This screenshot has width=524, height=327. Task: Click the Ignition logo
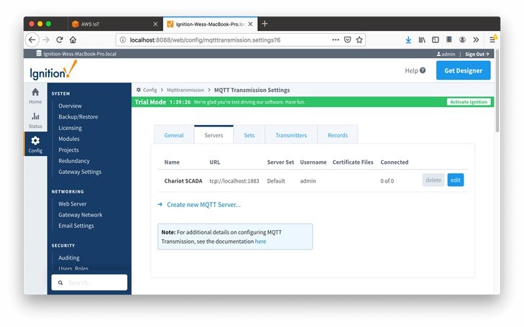pos(53,70)
